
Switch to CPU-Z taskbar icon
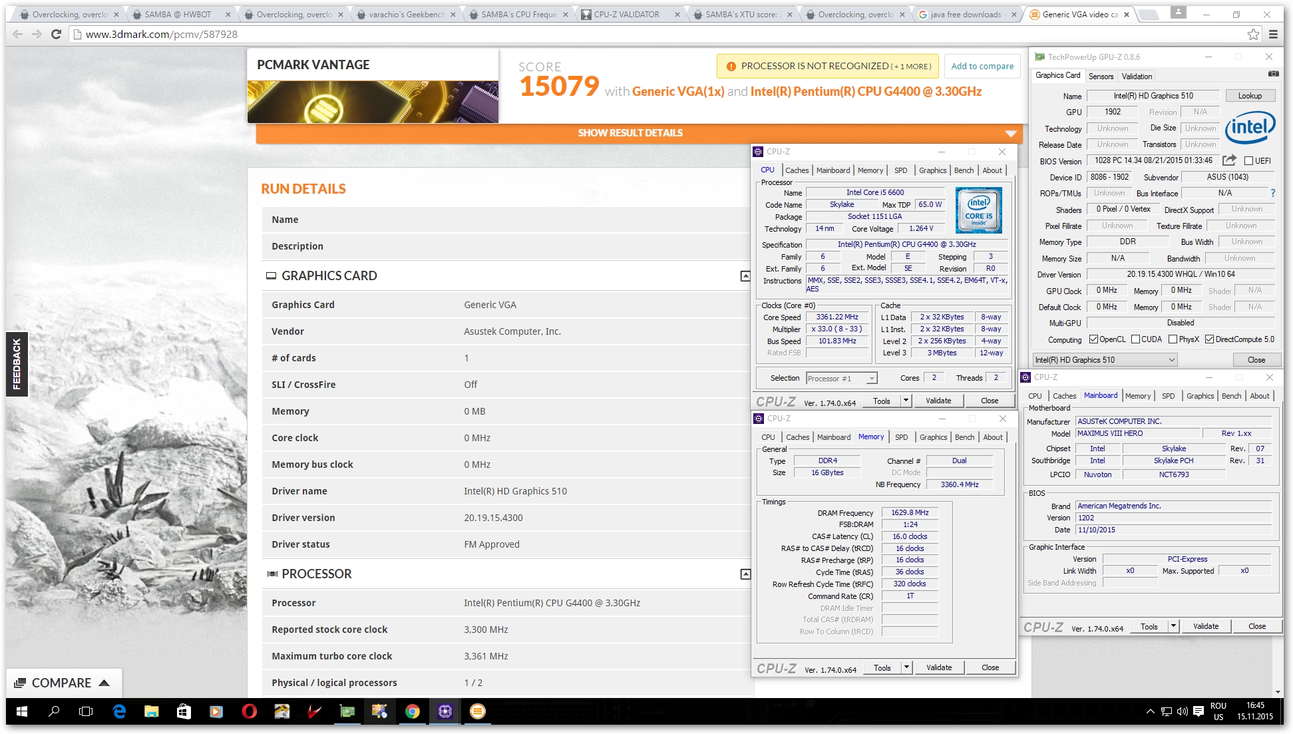coord(445,711)
